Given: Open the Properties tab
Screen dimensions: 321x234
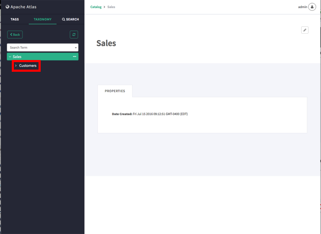Looking at the screenshot, I should coord(115,91).
